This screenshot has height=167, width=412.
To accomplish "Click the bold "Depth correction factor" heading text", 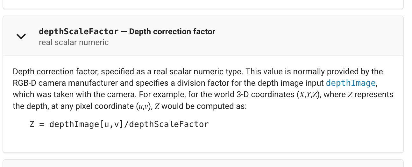I will tap(172, 31).
